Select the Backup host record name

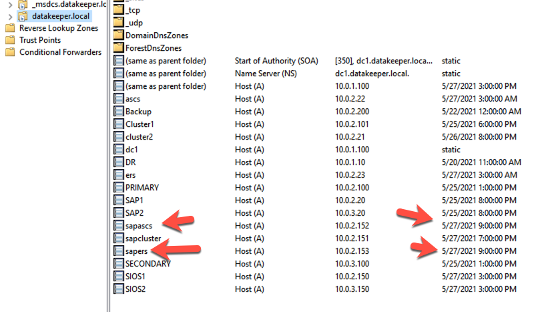tap(138, 112)
